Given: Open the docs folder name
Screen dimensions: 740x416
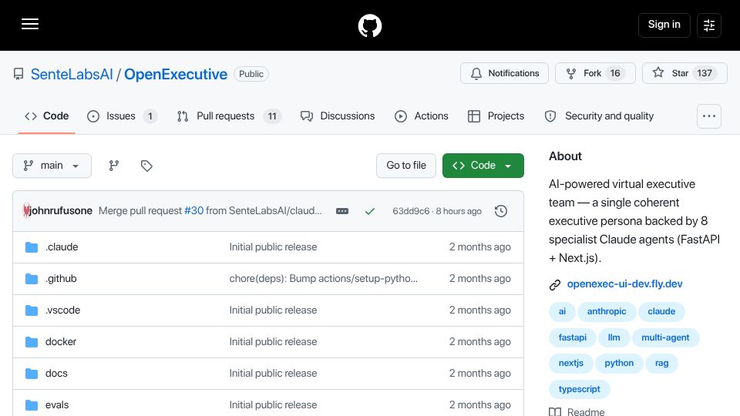Looking at the screenshot, I should tap(56, 374).
